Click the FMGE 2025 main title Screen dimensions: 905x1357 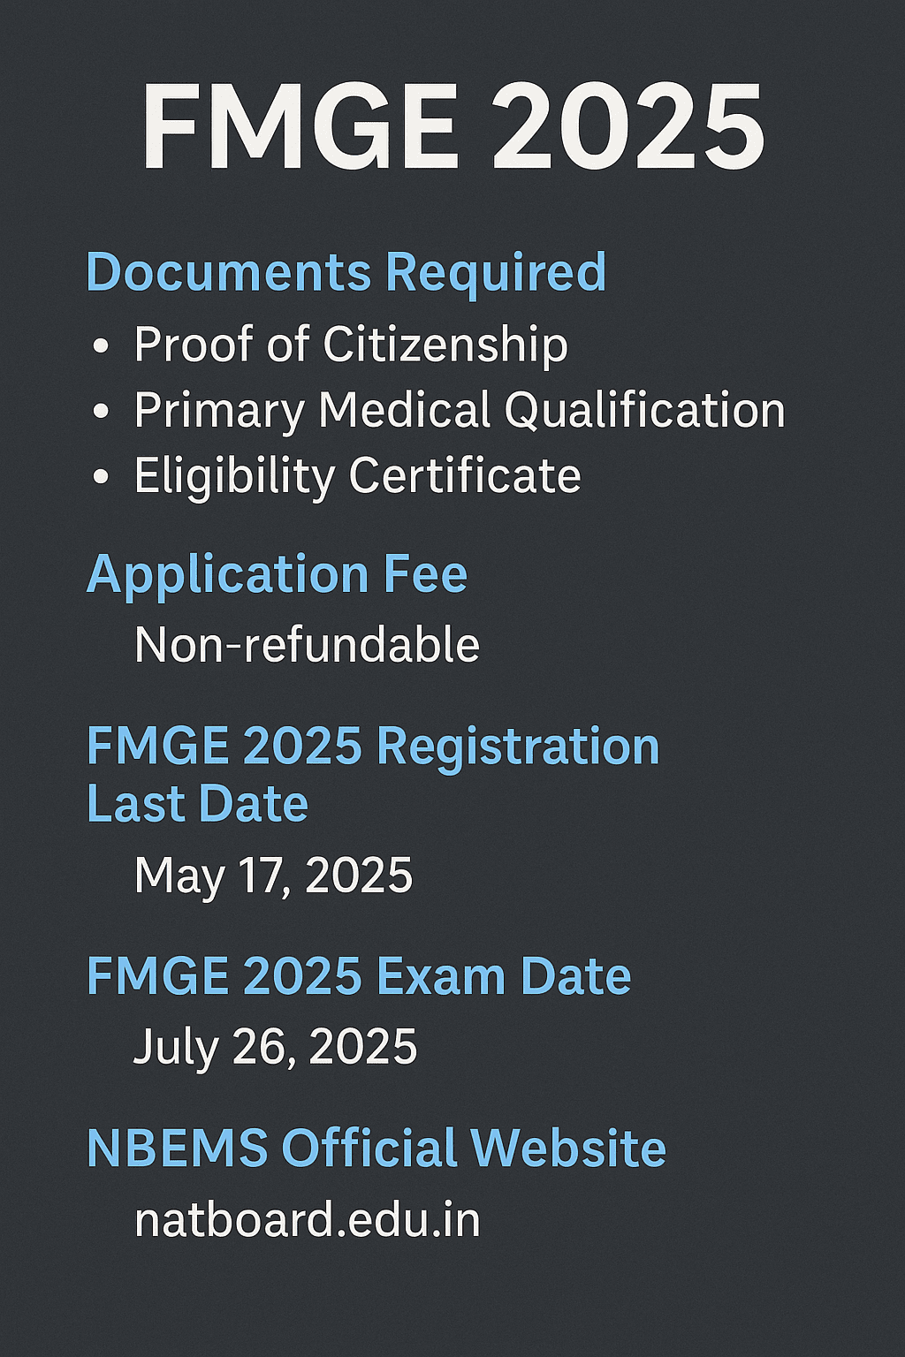pos(452,126)
